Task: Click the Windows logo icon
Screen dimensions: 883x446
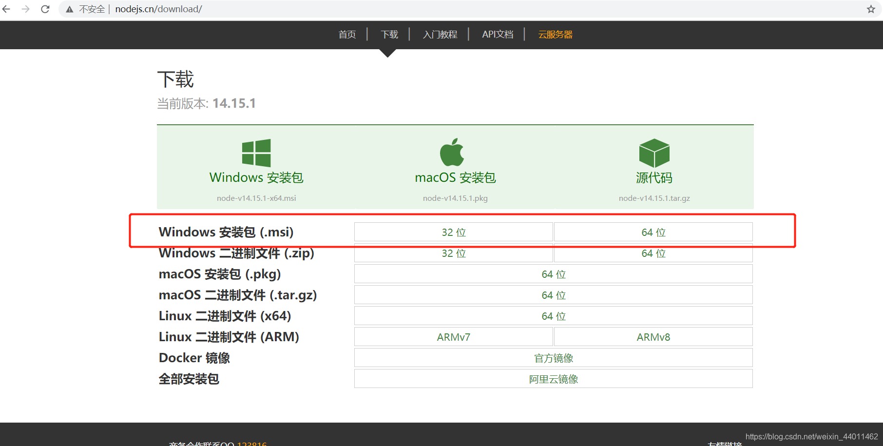Action: point(256,153)
